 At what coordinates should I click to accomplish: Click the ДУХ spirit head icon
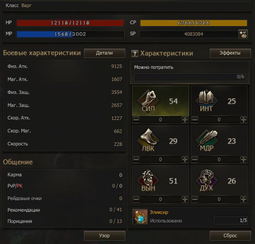coord(207,180)
